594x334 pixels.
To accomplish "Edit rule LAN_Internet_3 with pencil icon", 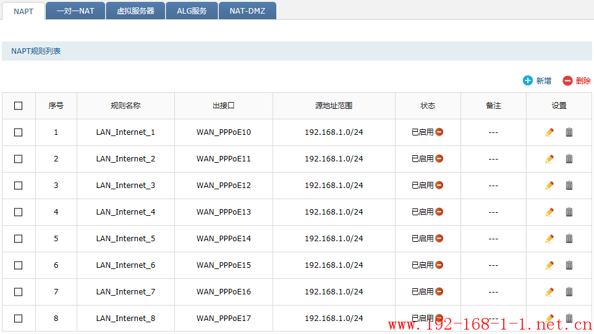I will point(549,186).
